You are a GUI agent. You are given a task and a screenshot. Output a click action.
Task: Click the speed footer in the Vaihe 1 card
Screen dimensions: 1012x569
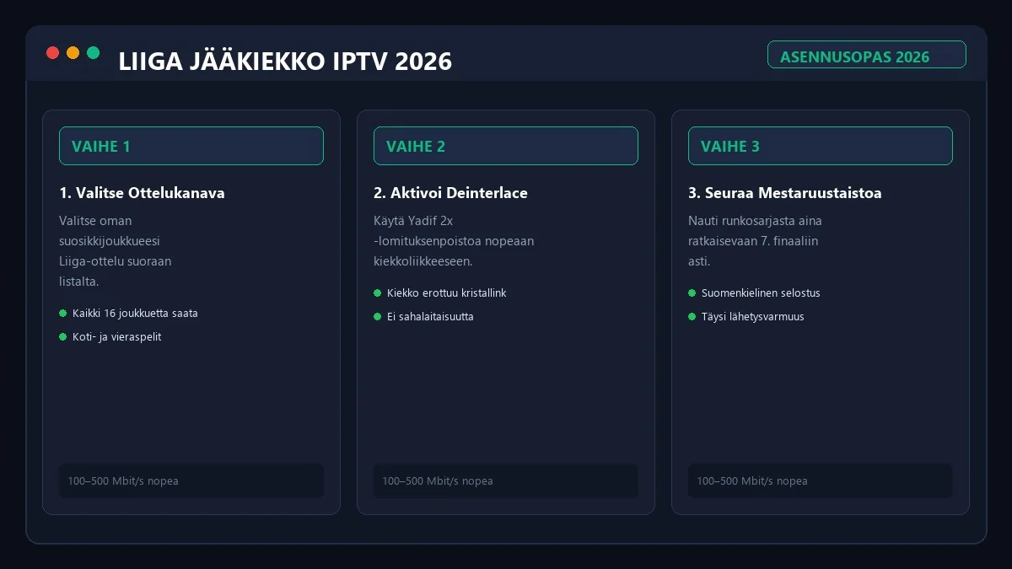[x=191, y=480]
